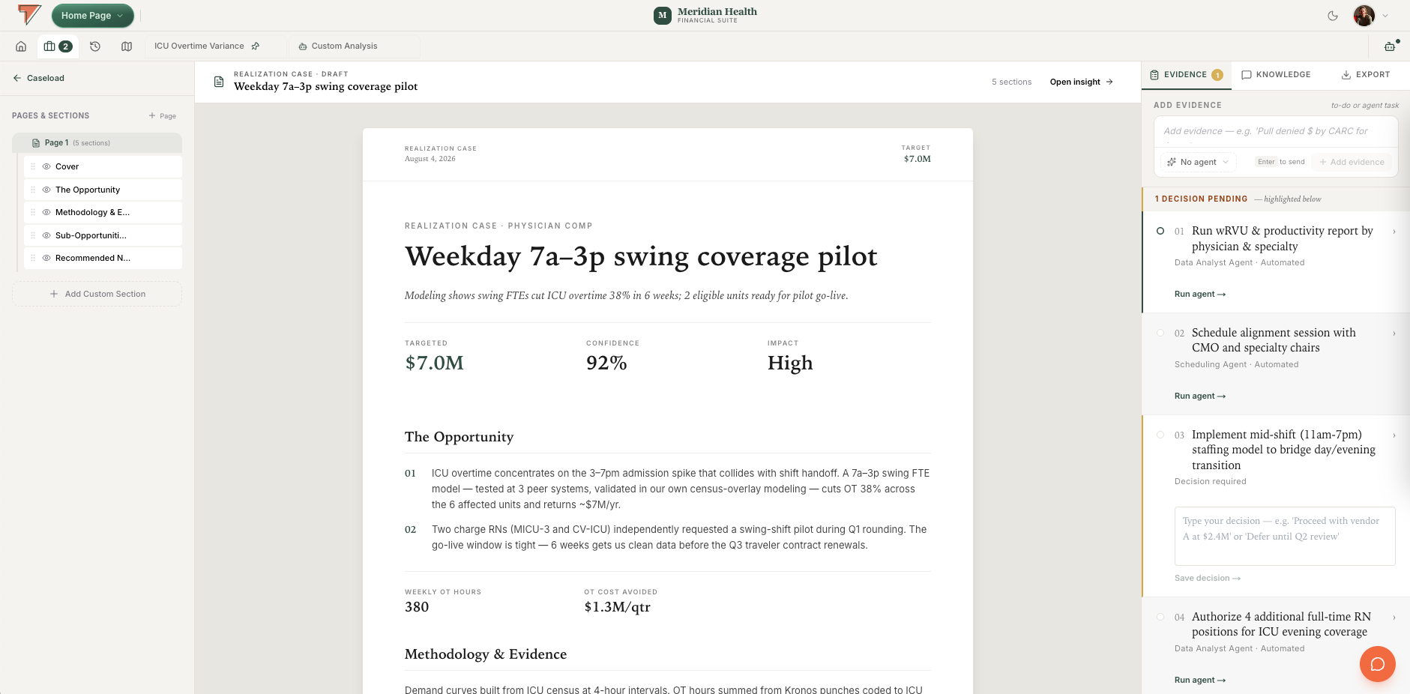Open insight link in header
The image size is (1410, 694).
click(x=1081, y=82)
